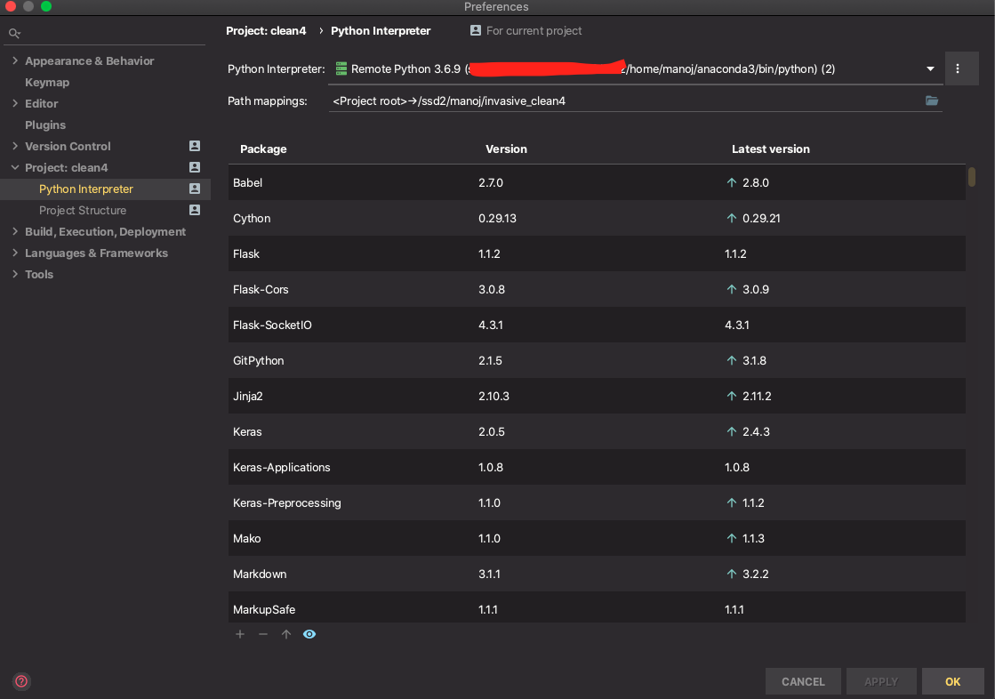
Task: Select the MarkupSafe package row
Action: coord(597,607)
